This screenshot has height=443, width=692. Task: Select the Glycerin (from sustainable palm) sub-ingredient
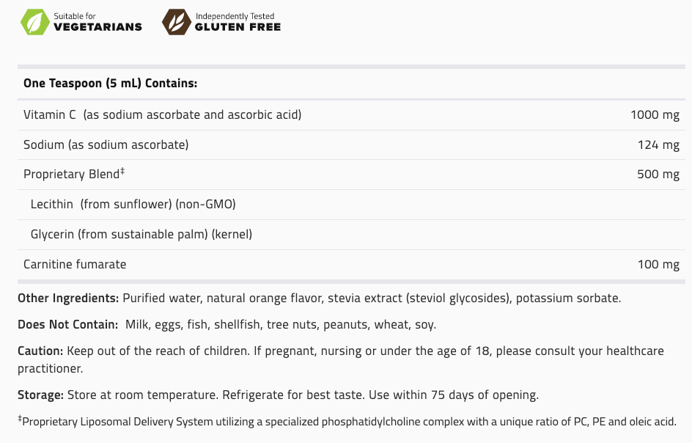click(x=141, y=234)
